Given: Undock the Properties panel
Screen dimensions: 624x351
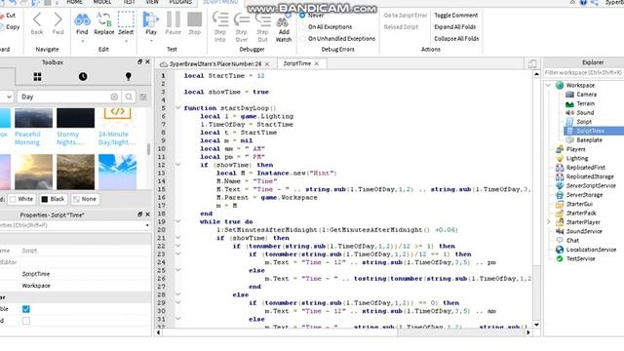Looking at the screenshot, I should [139, 214].
